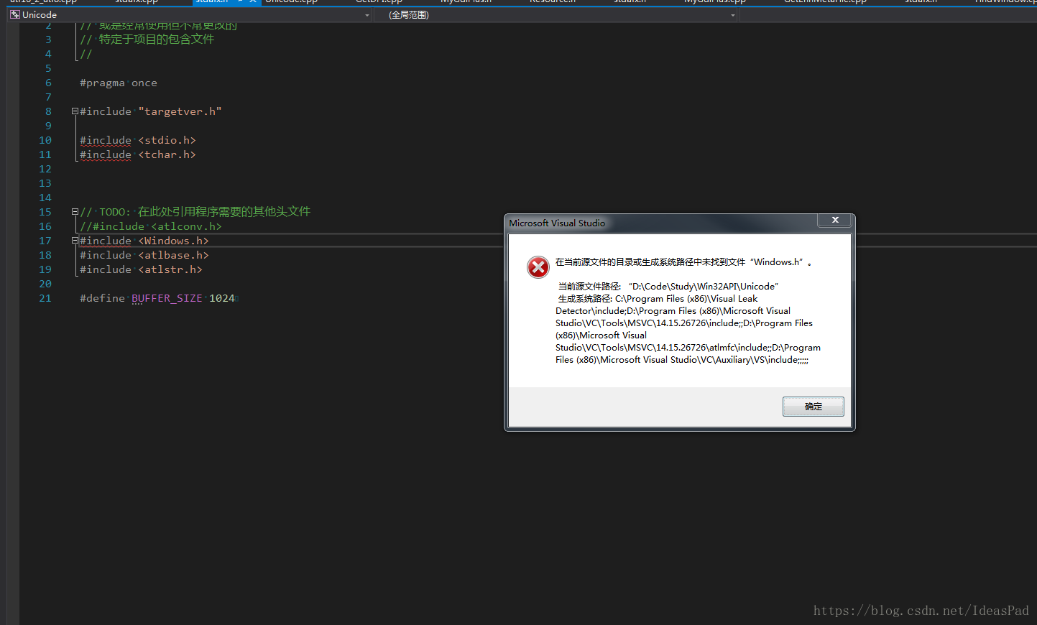The width and height of the screenshot is (1037, 625).
Task: Collapse the #include "targetver.h" block
Action: point(75,111)
